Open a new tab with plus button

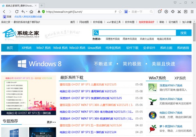pyautogui.click(x=41, y=6)
